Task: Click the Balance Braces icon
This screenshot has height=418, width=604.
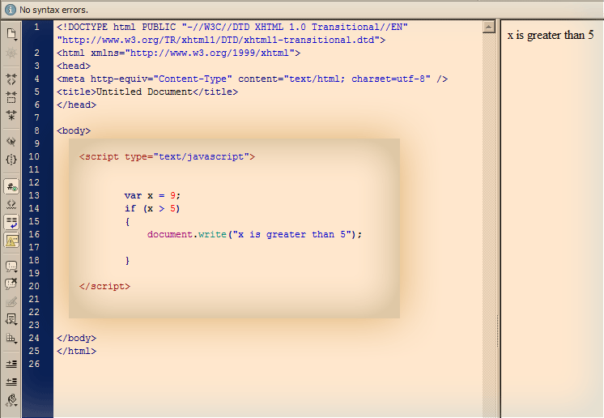Action: (x=11, y=159)
